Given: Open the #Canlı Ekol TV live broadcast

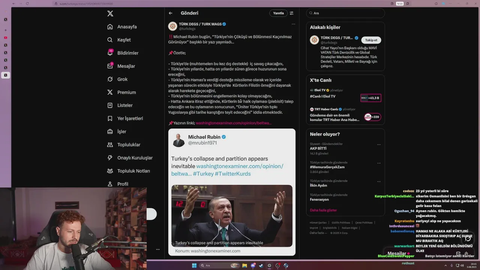Looking at the screenshot, I should (x=322, y=96).
